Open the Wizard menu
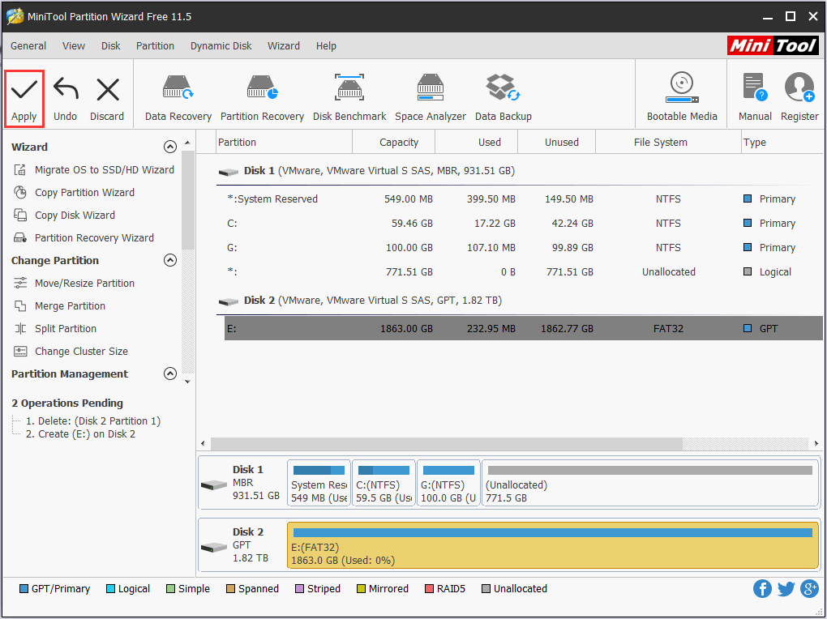The width and height of the screenshot is (827, 619). click(284, 46)
